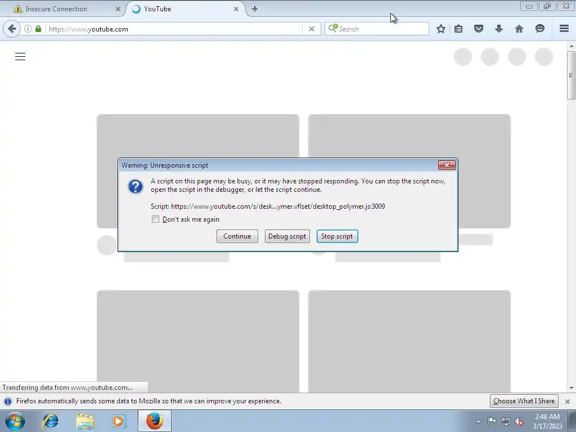576x432 pixels.
Task: Show hidden tray icons arrow
Action: tap(478, 421)
